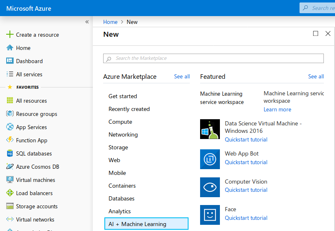Click the Home house icon in sidebar
This screenshot has width=335, height=231.
click(10, 47)
